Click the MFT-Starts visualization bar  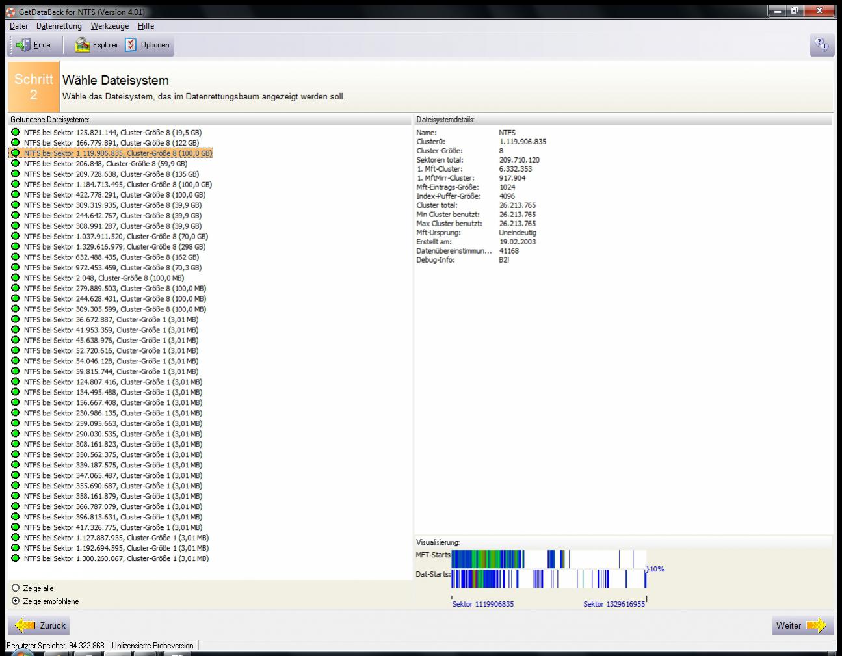(549, 559)
